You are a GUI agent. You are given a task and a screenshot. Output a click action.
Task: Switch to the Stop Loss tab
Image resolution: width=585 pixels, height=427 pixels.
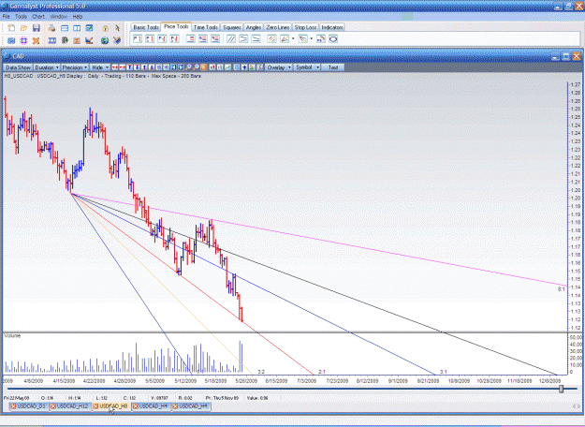(x=305, y=27)
